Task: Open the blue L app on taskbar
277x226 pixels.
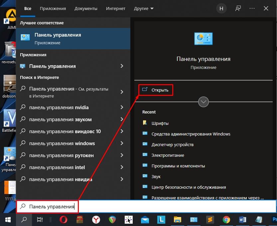Action: tap(161, 220)
